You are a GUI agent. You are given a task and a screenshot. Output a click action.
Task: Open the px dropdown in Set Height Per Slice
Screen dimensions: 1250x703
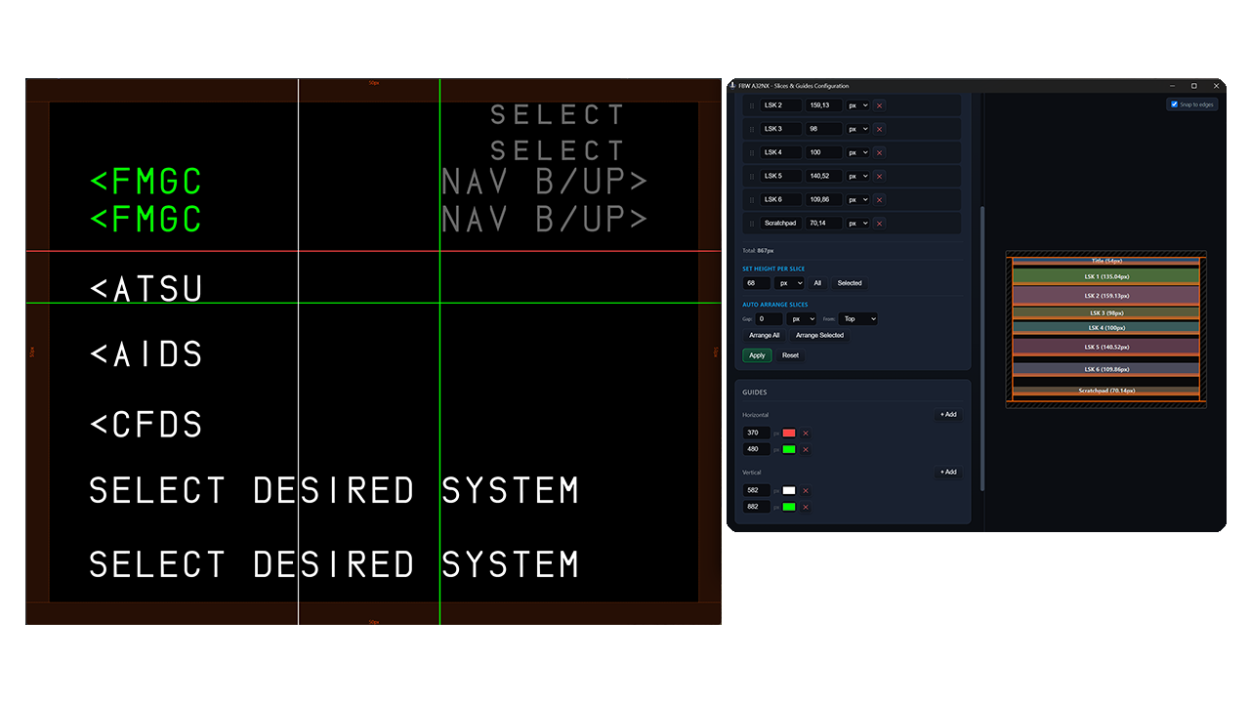pos(790,283)
